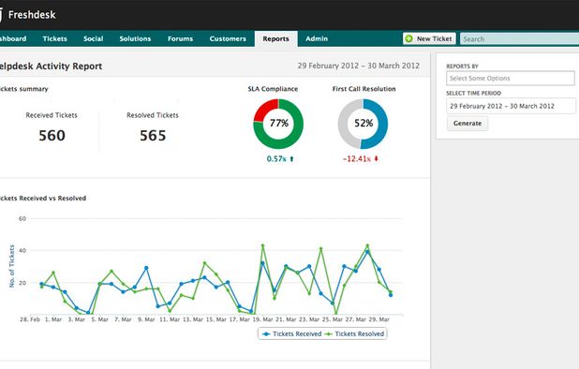The height and width of the screenshot is (369, 579).
Task: Click the Received Tickets value 560
Action: 52,136
